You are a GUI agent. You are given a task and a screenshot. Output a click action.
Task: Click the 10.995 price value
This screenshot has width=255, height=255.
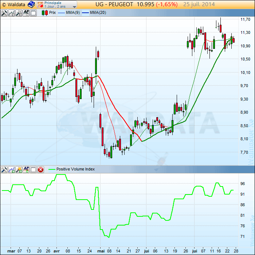[145, 4]
